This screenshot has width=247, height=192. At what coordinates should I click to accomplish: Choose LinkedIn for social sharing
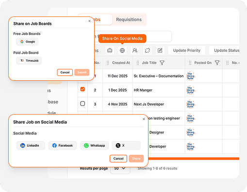(31, 146)
